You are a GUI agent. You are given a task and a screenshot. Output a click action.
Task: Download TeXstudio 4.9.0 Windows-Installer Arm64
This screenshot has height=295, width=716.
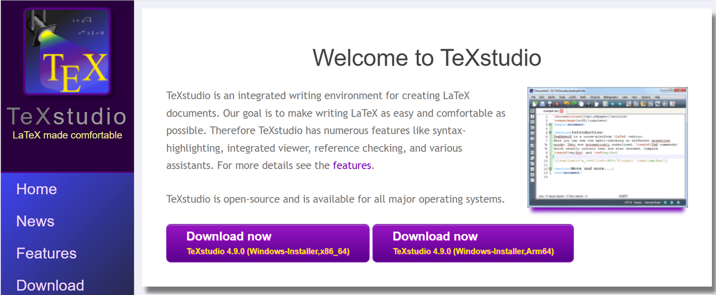(x=473, y=244)
